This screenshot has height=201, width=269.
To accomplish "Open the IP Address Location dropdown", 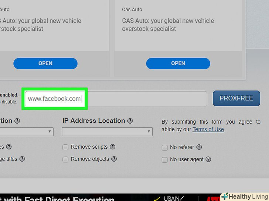I will pos(107,132).
